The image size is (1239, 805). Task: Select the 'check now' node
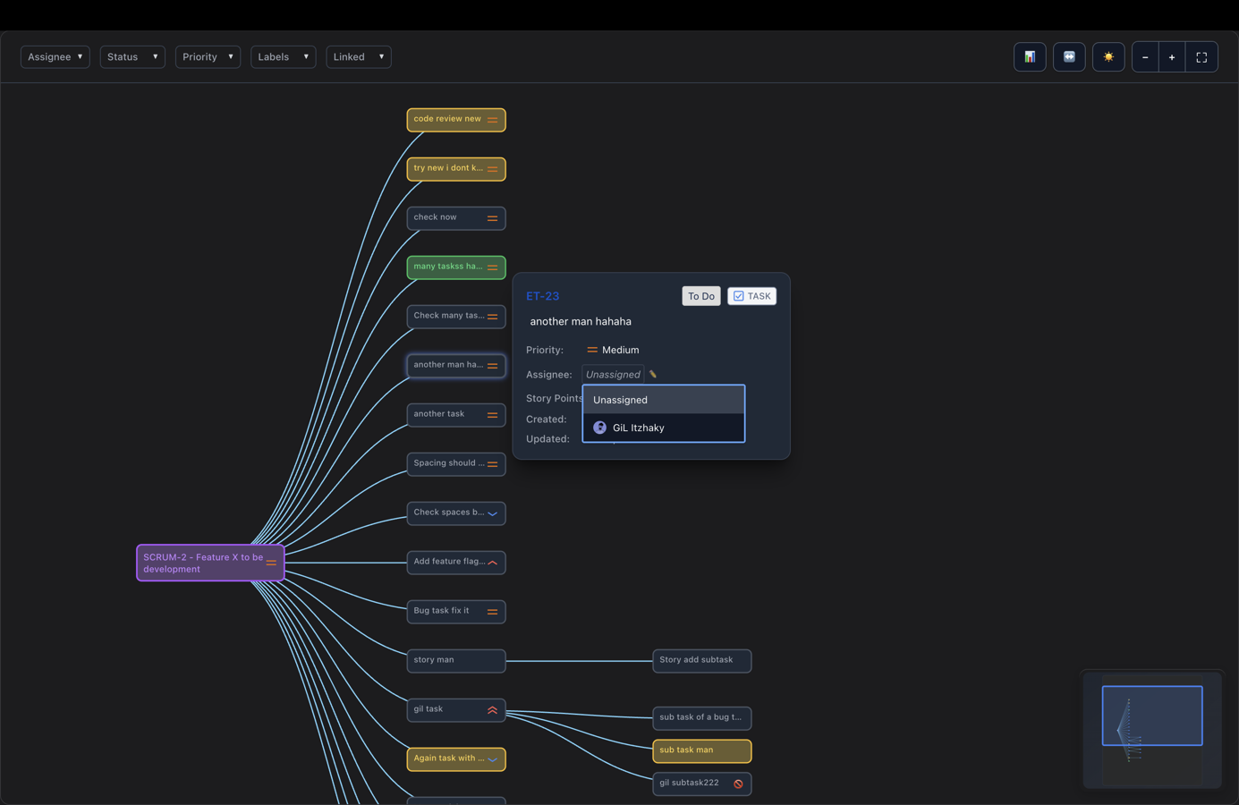coord(456,218)
